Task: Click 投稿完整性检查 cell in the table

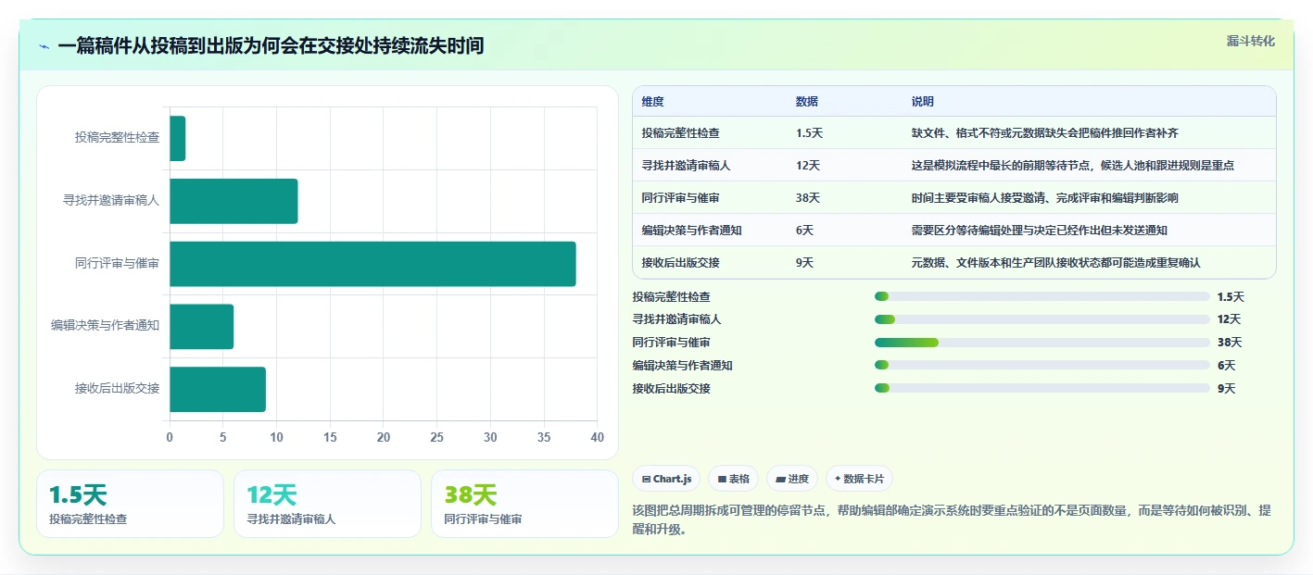Action: 680,133
